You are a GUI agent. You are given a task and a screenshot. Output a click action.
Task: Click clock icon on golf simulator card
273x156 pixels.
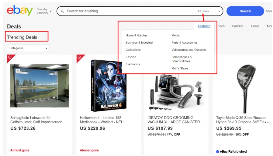pyautogui.click(x=10, y=57)
